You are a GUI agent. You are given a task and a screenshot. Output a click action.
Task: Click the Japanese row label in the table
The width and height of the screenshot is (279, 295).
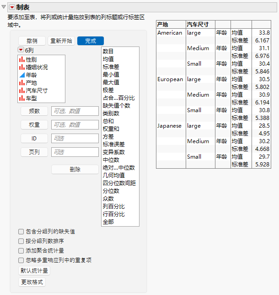(x=169, y=126)
